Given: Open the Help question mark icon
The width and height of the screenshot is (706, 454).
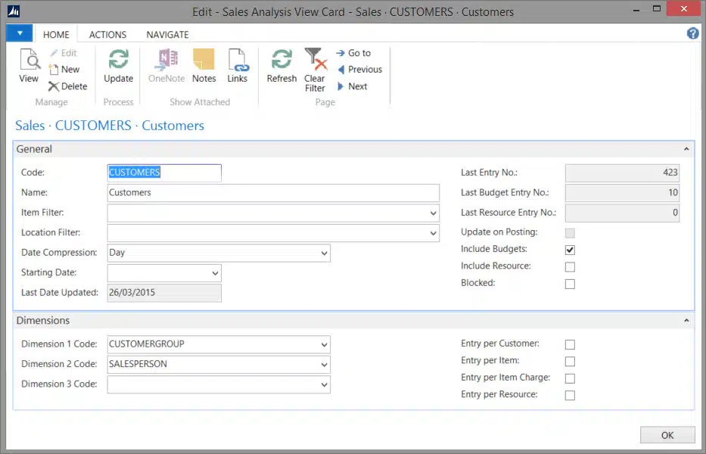Looking at the screenshot, I should click(x=692, y=33).
